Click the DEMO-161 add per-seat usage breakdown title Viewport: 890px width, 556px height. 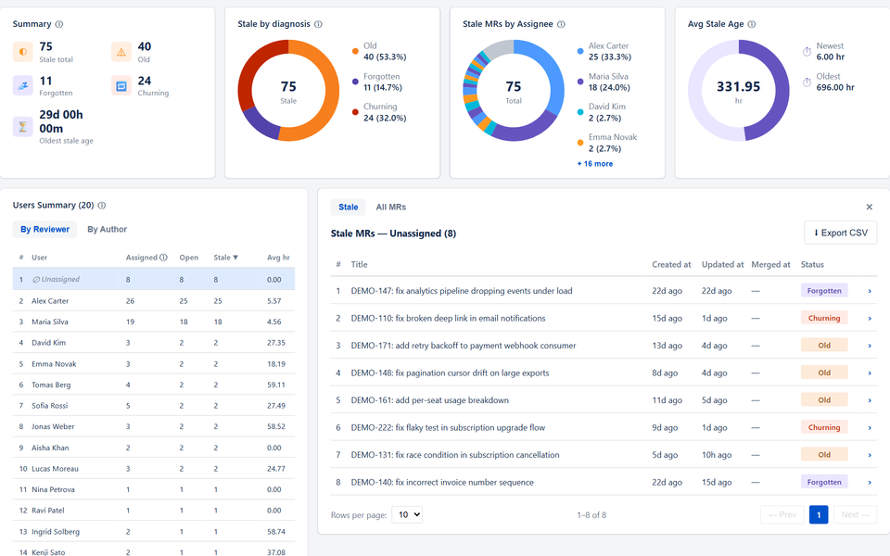(429, 400)
